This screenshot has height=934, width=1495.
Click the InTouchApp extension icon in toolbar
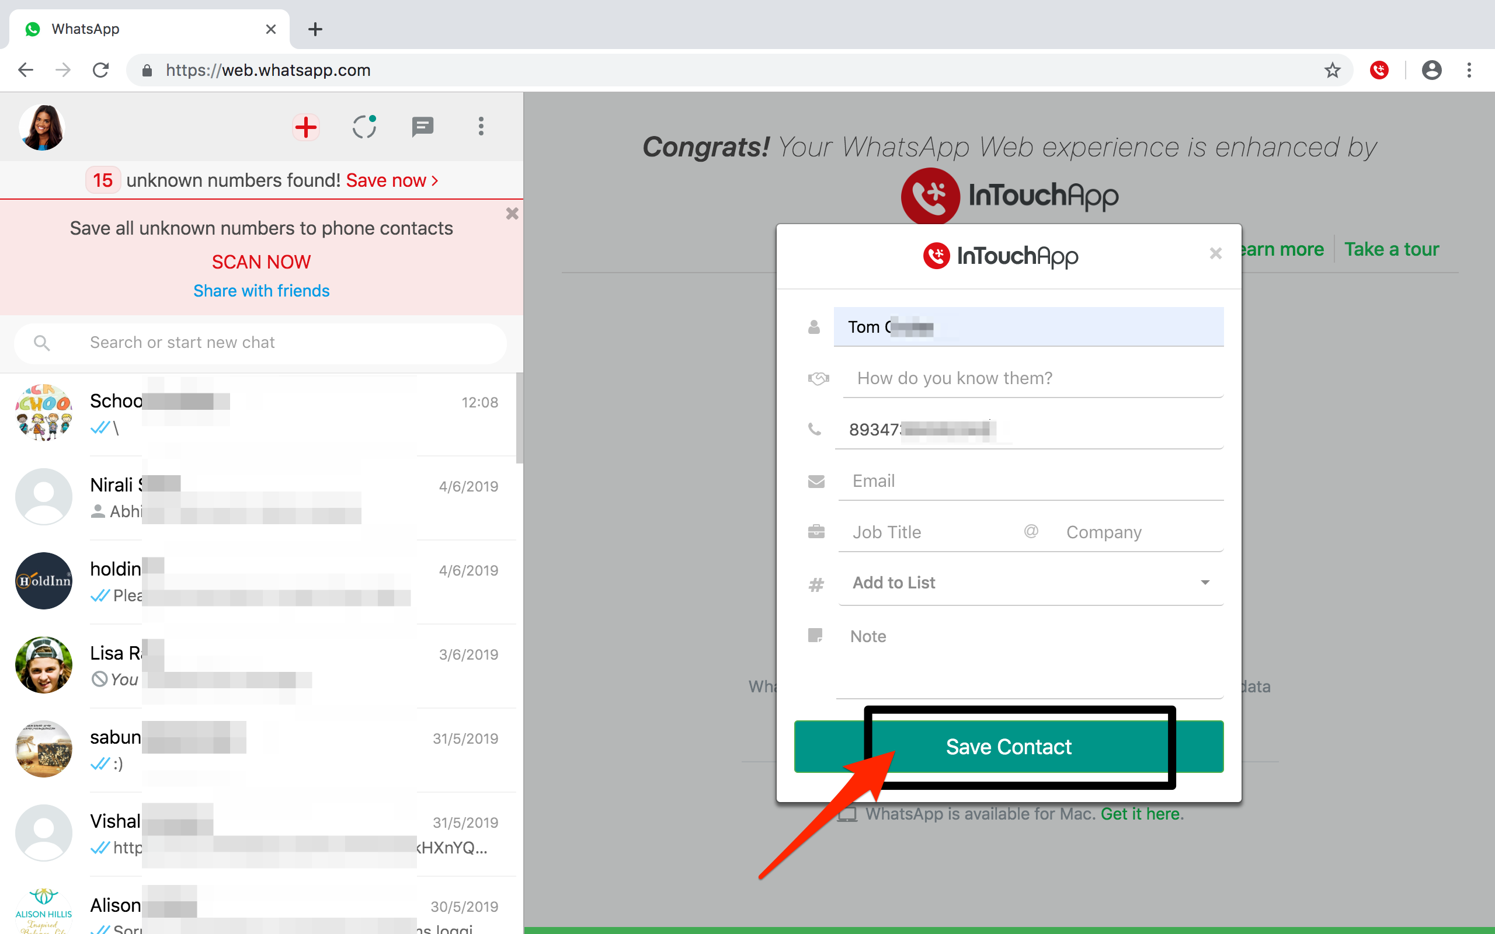point(1379,70)
